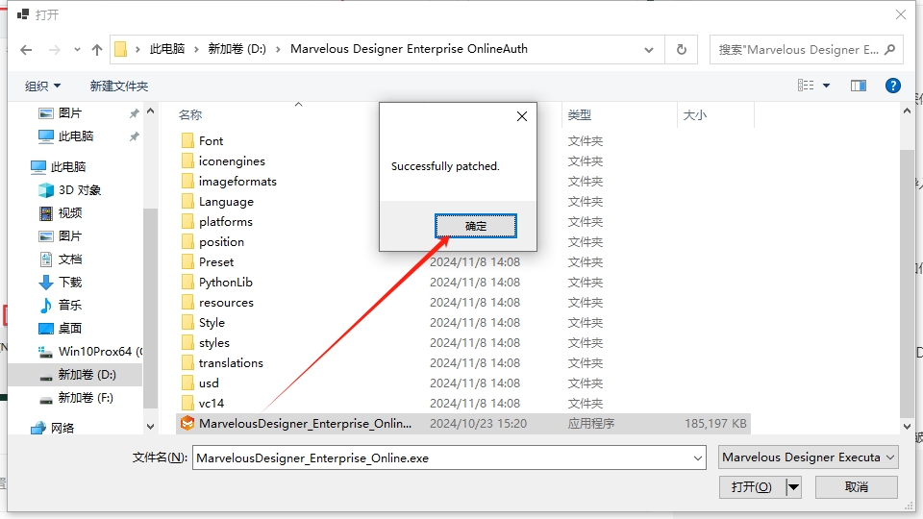
Task: Close the Successfully patched message box
Action: 521,116
